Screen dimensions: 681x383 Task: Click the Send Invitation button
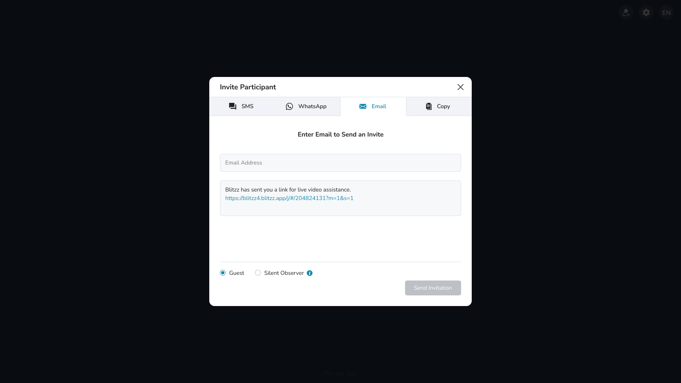pyautogui.click(x=433, y=288)
